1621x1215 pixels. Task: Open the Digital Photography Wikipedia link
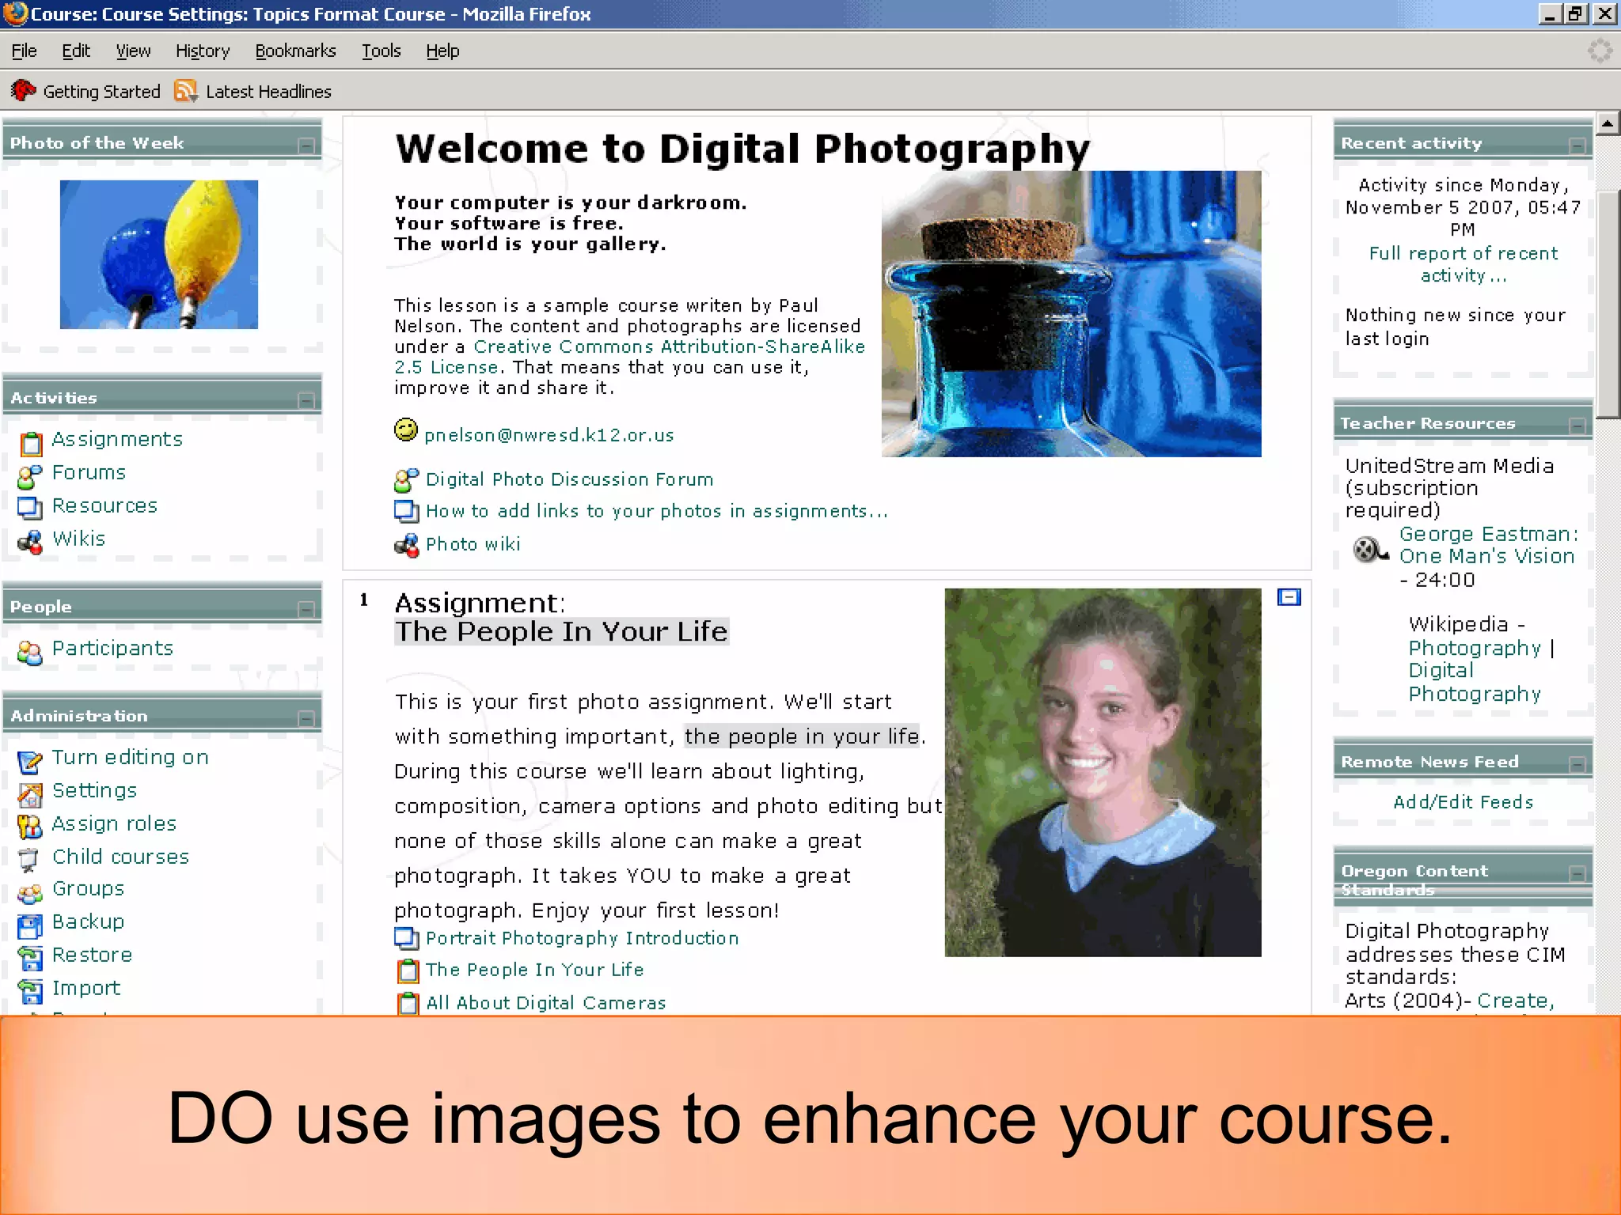pos(1475,682)
